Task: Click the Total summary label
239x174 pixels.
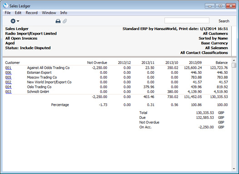Action: pos(143,113)
